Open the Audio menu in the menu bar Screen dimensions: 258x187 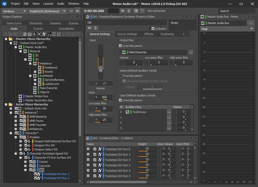point(61,4)
